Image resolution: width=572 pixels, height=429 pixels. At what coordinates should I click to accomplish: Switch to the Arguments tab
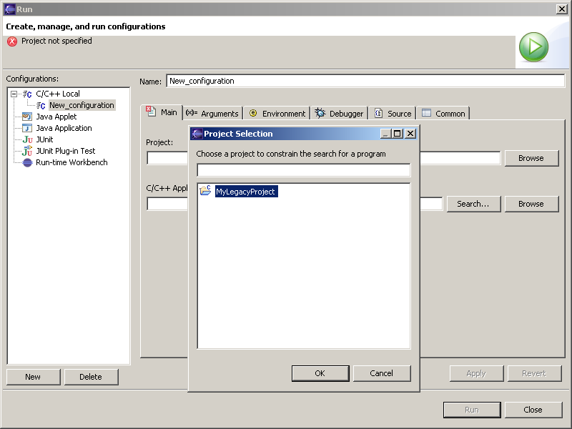click(212, 113)
